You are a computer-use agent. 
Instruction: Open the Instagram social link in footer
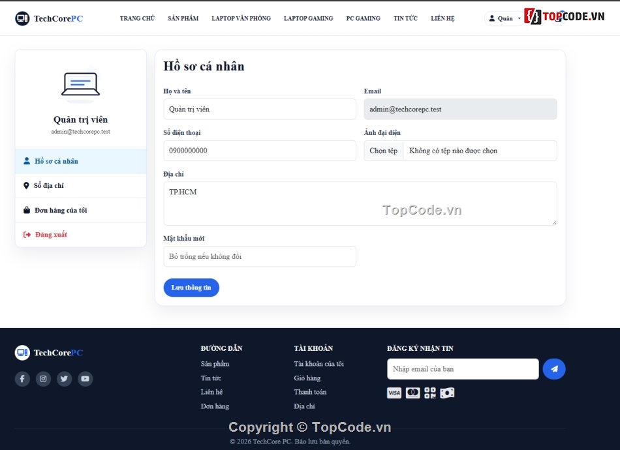coord(43,378)
